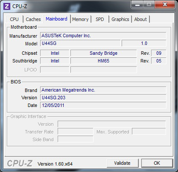Go to the Memory tab

(x=80, y=19)
